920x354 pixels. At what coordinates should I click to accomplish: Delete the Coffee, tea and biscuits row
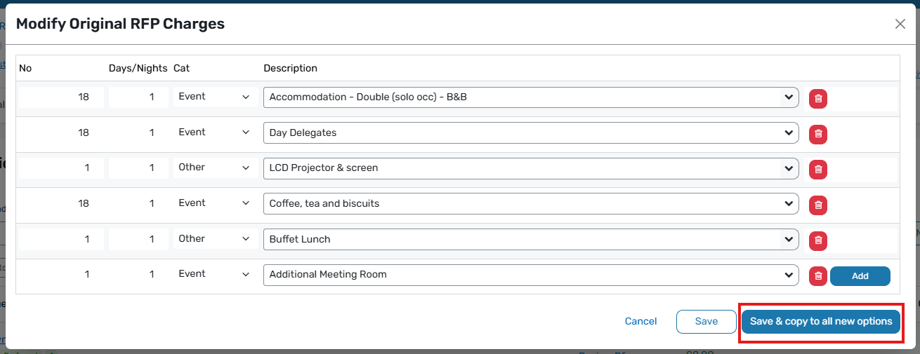point(817,205)
